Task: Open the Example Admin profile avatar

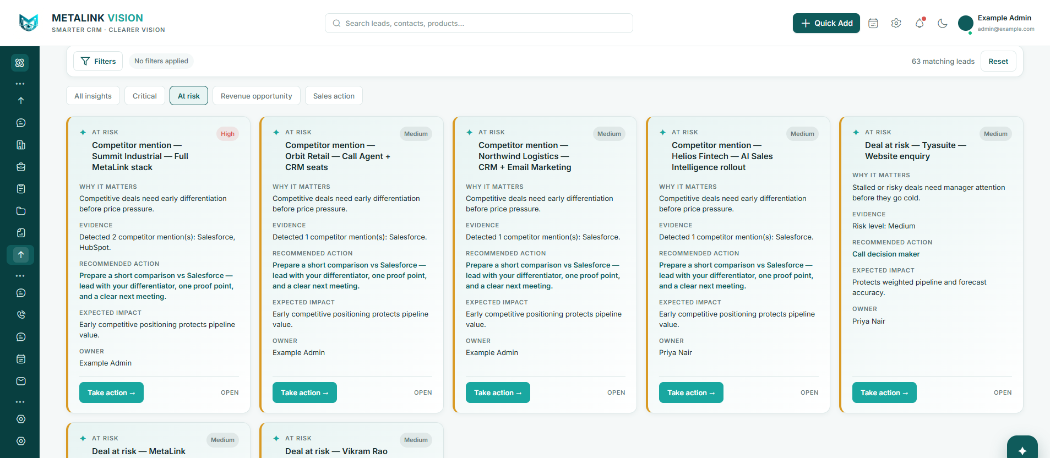Action: pyautogui.click(x=965, y=23)
